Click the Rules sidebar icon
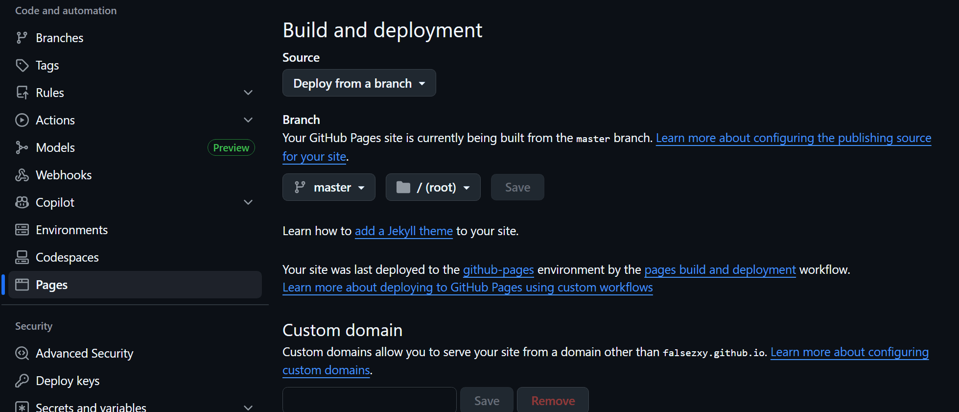This screenshot has width=959, height=412. [x=22, y=93]
